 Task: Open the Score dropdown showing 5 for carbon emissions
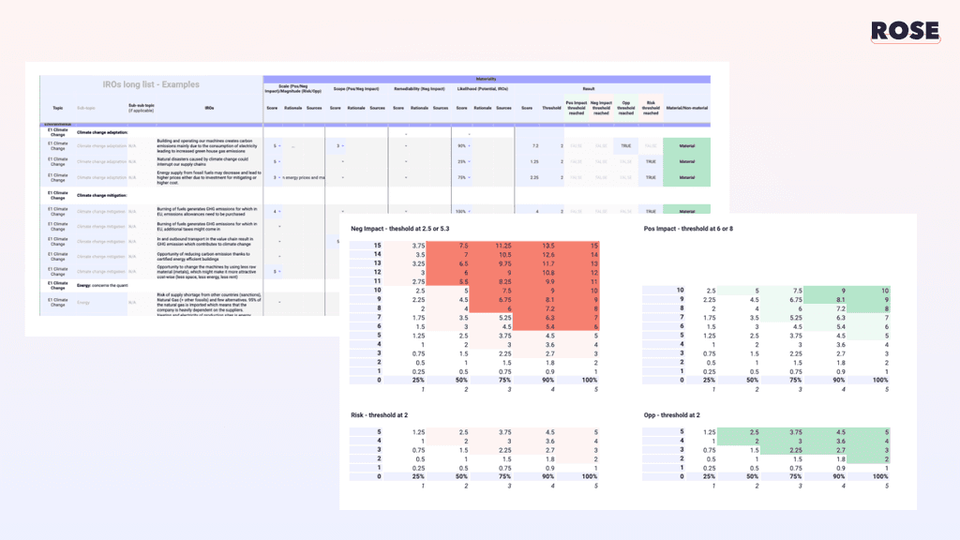[x=276, y=145]
